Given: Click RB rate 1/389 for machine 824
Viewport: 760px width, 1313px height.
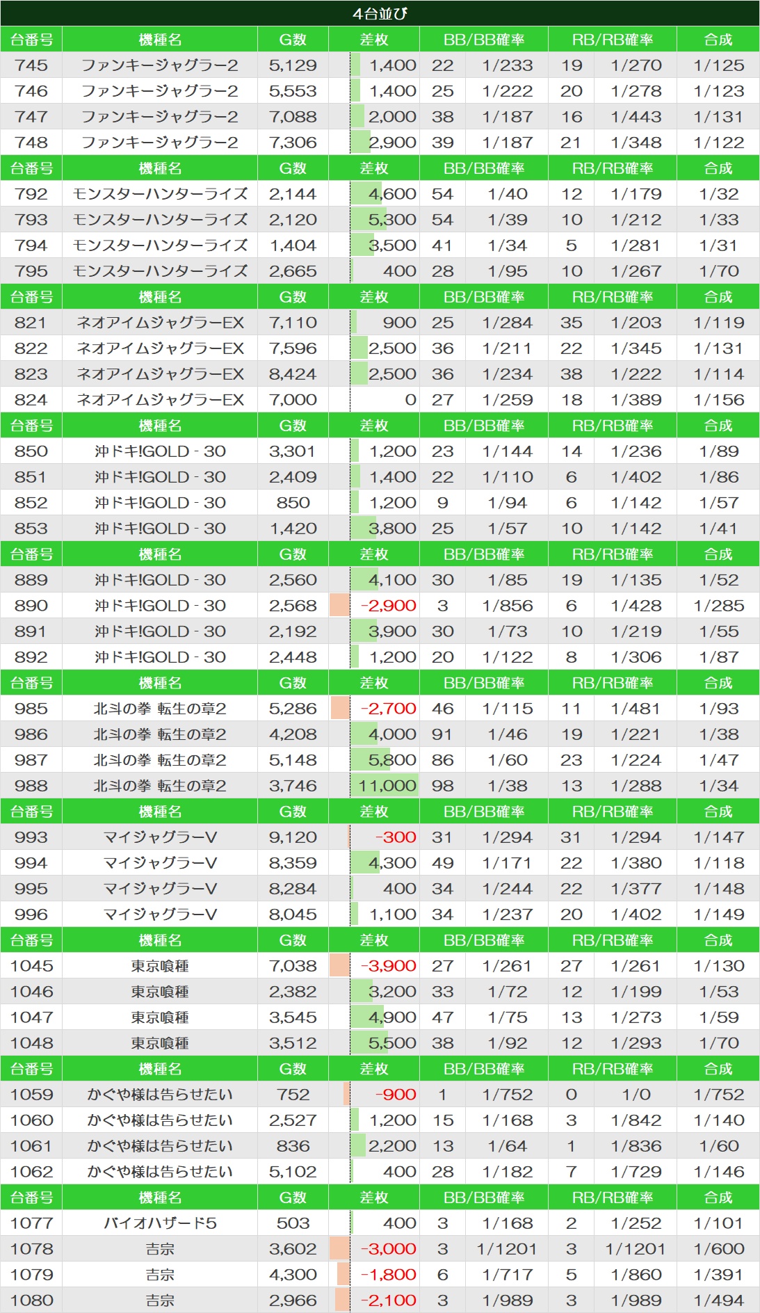Looking at the screenshot, I should point(636,400).
